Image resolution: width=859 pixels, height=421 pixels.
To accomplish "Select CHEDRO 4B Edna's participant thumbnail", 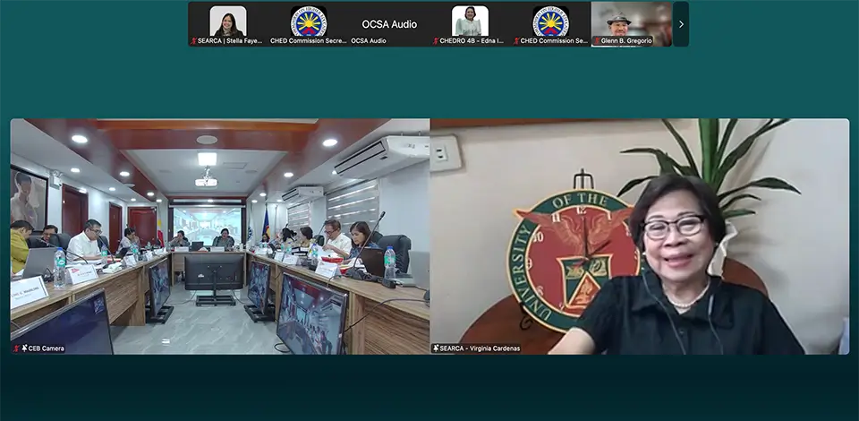I will pos(470,21).
